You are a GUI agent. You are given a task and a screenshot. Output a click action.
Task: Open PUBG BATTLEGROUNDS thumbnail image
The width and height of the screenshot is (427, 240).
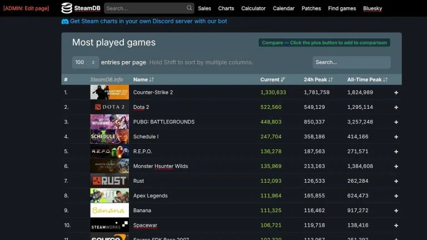pos(110,122)
